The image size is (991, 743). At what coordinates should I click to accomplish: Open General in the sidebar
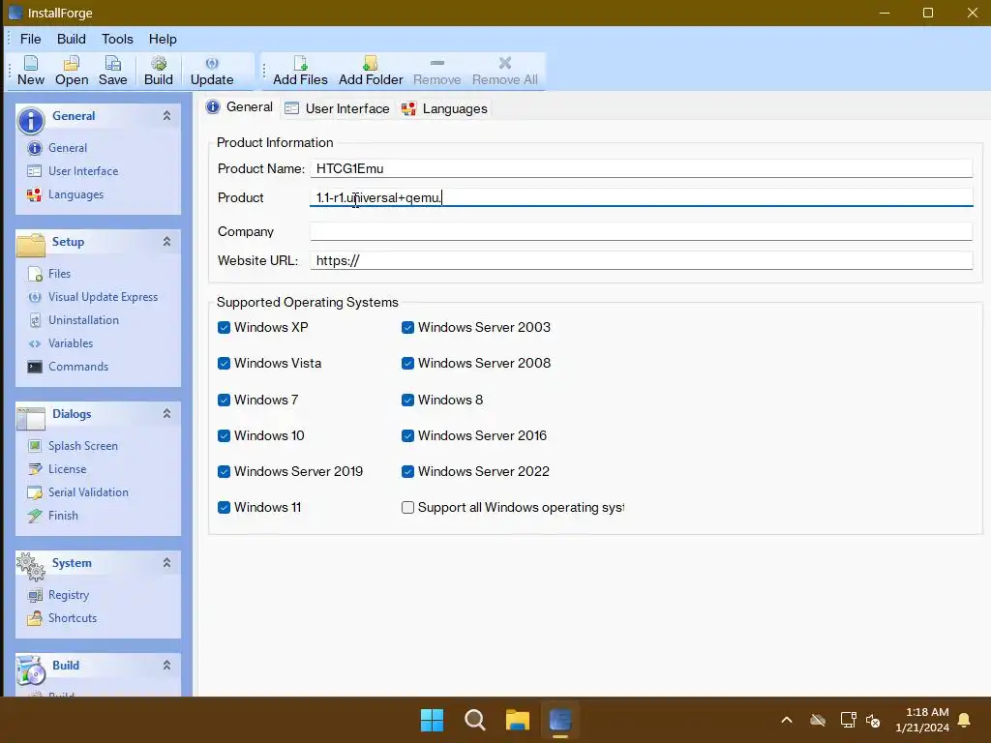(68, 148)
